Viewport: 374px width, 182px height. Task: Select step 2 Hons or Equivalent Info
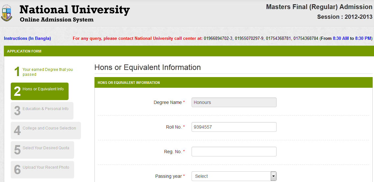pyautogui.click(x=39, y=91)
